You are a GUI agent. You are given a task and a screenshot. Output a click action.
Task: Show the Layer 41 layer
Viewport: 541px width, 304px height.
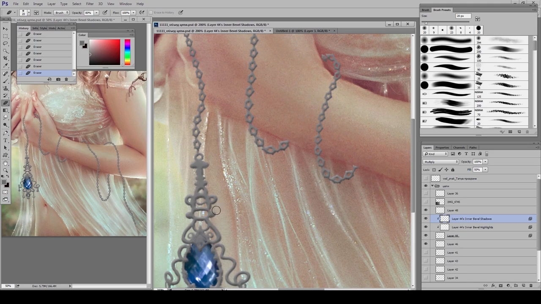[426, 252]
